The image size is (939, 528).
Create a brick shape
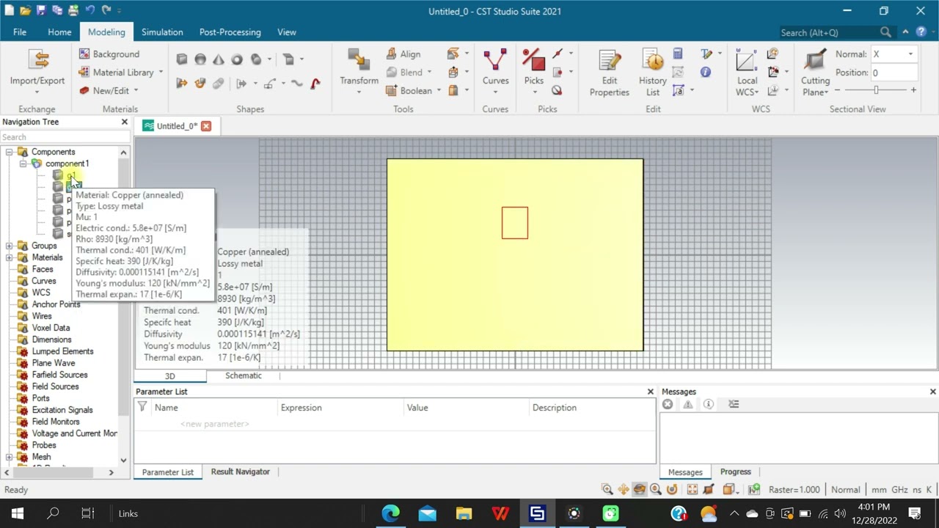[182, 59]
